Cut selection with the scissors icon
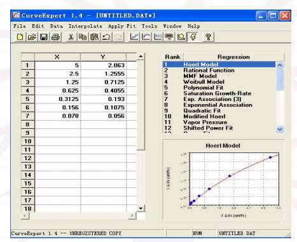297x242 pixels. pyautogui.click(x=71, y=37)
